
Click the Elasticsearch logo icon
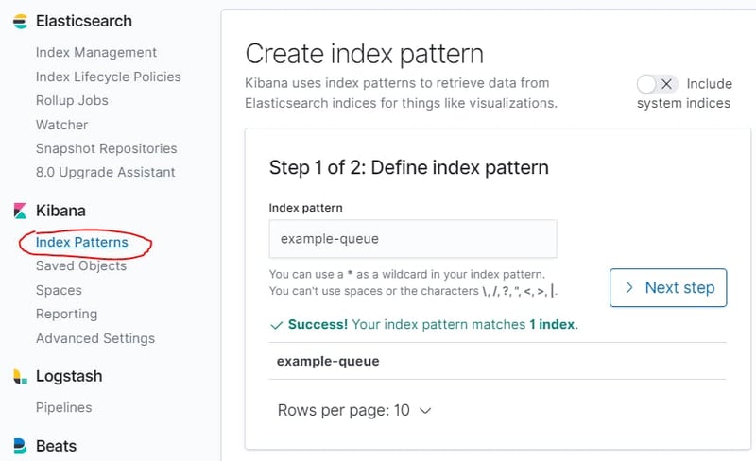(x=20, y=22)
